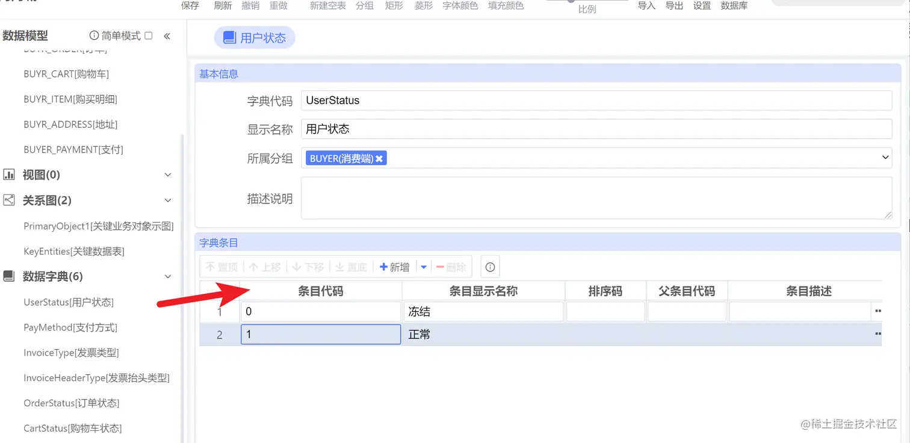Viewport: 910px width, 443px height.
Task: Select row number 2 in the entry table
Action: coord(220,335)
